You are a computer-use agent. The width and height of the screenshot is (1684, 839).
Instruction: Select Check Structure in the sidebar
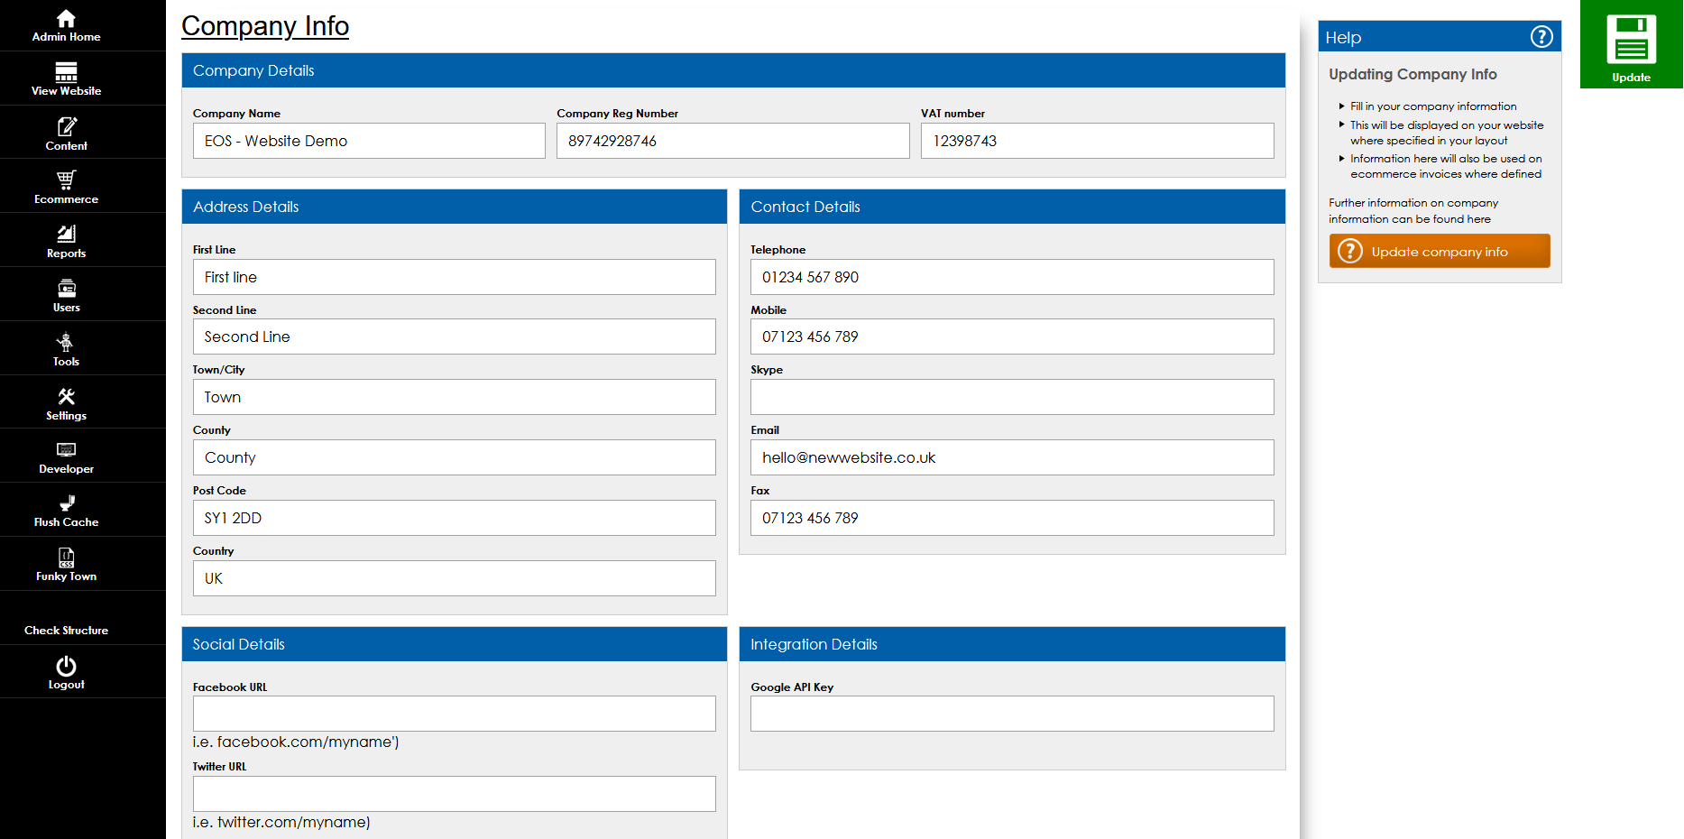[66, 630]
